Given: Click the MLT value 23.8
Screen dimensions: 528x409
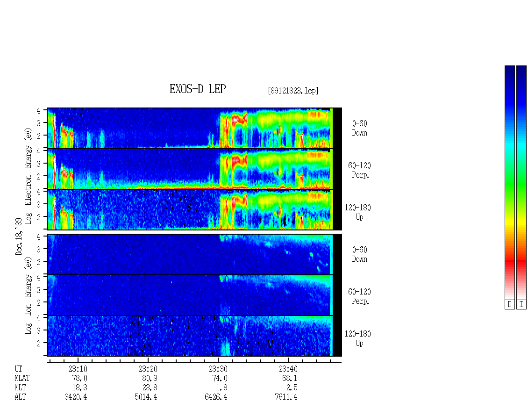Looking at the screenshot, I should [150, 387].
